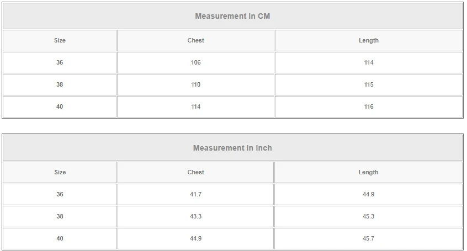
Task: Select the Chest header in the CM table
Action: [x=195, y=40]
